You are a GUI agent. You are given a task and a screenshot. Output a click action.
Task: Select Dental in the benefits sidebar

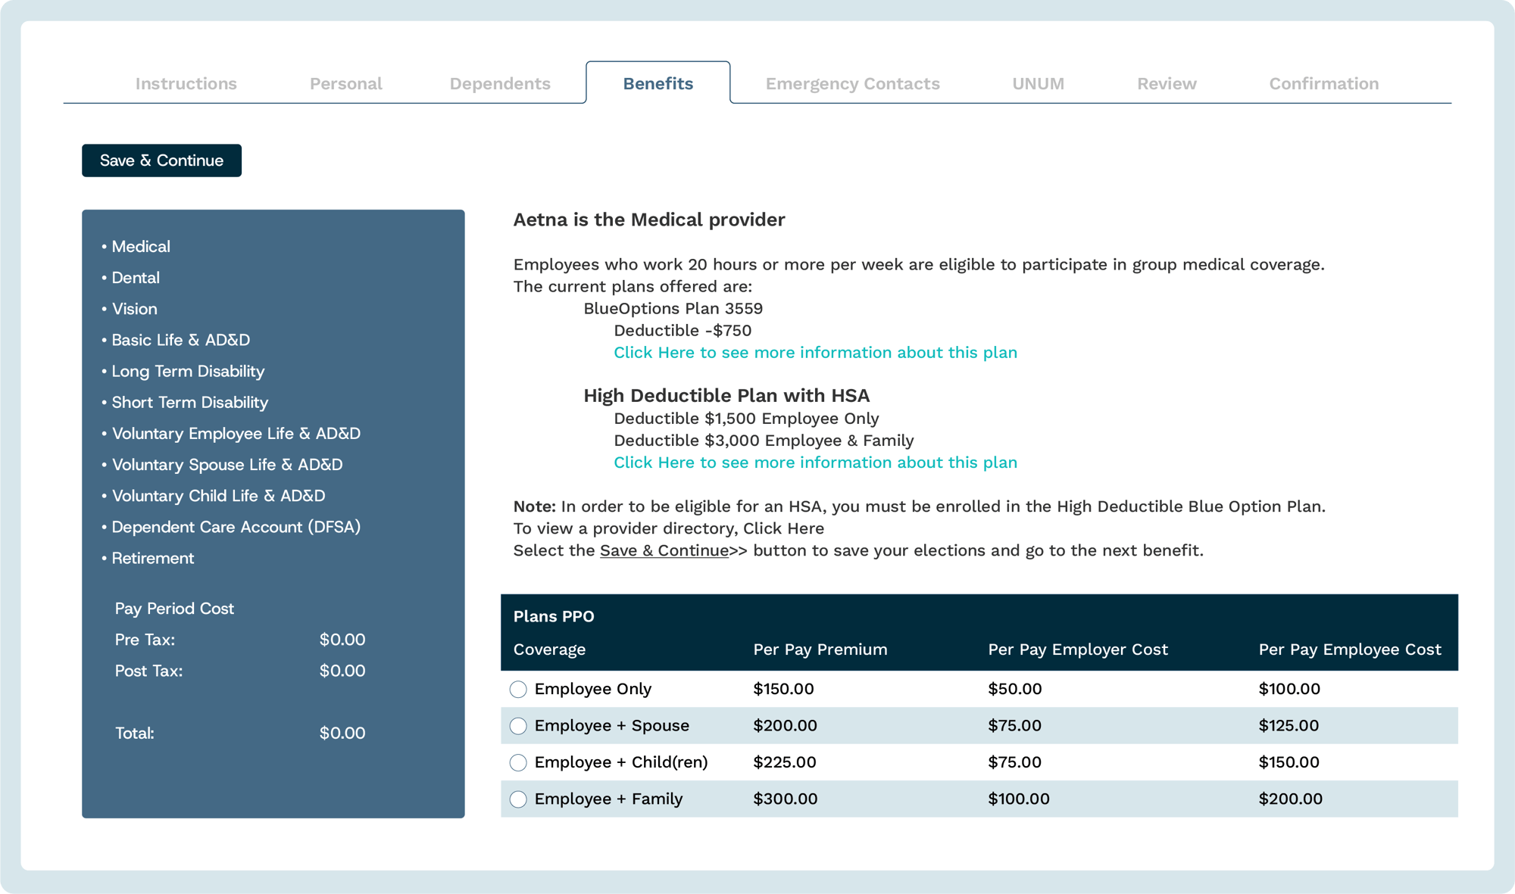pos(136,278)
